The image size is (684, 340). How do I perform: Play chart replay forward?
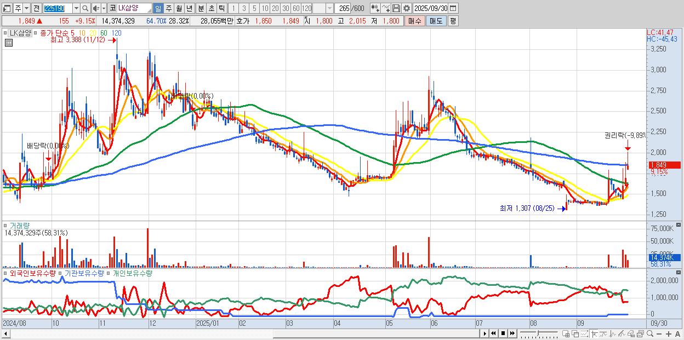485,333
